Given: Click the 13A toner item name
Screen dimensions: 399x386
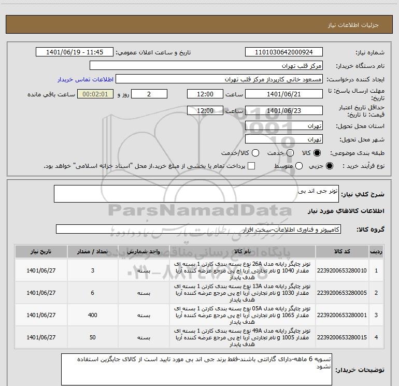Looking at the screenshot, I should pyautogui.click(x=243, y=293).
